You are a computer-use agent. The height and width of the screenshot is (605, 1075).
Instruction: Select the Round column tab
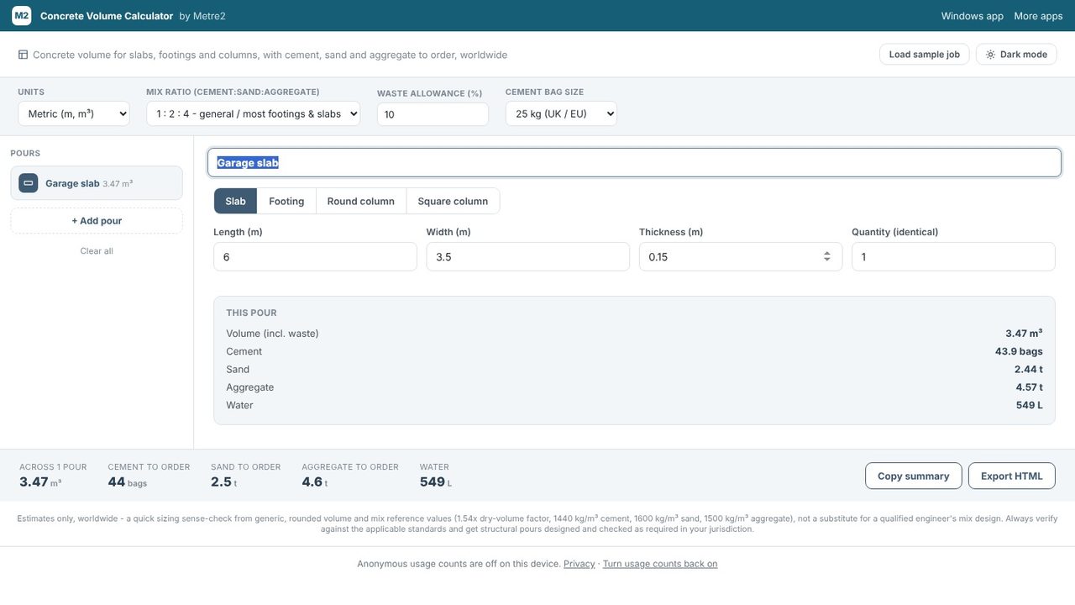(361, 202)
